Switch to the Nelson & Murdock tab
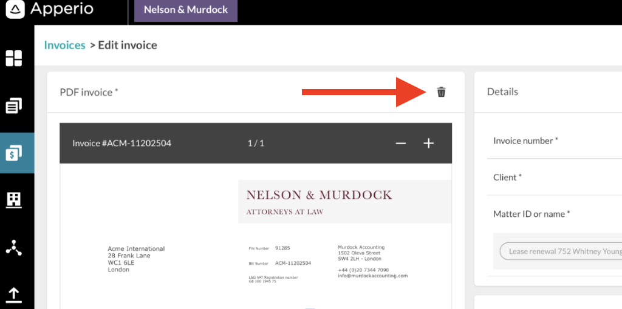622x309 pixels. coord(186,10)
